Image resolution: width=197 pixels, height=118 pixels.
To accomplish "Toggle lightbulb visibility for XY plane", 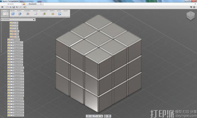I will [11, 31].
